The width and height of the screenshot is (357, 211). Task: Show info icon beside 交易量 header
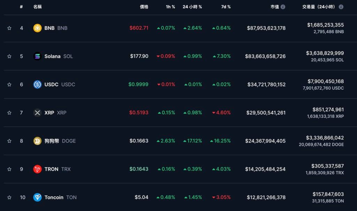click(x=341, y=7)
